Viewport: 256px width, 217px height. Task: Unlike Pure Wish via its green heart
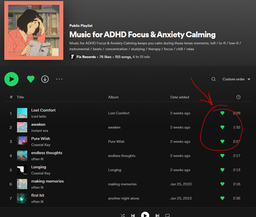[222, 141]
